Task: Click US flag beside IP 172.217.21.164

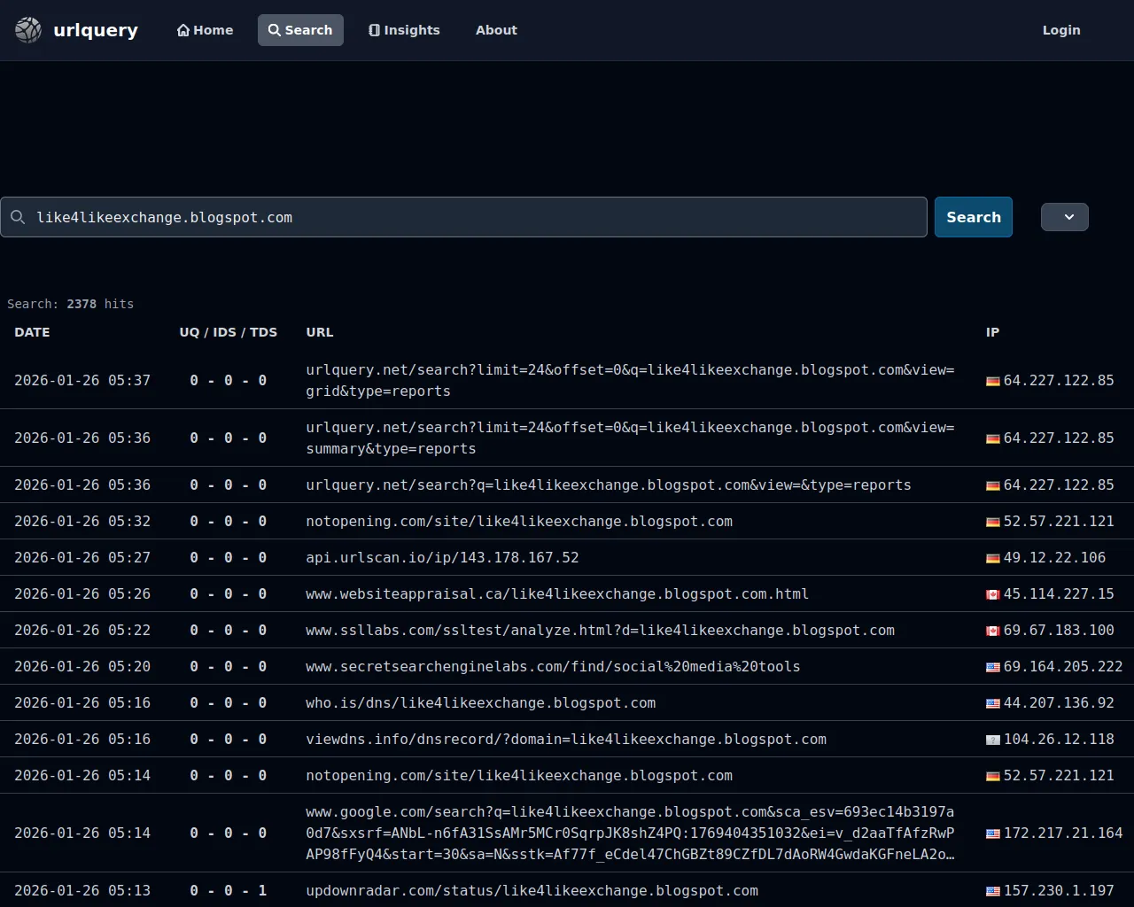Action: click(x=992, y=833)
